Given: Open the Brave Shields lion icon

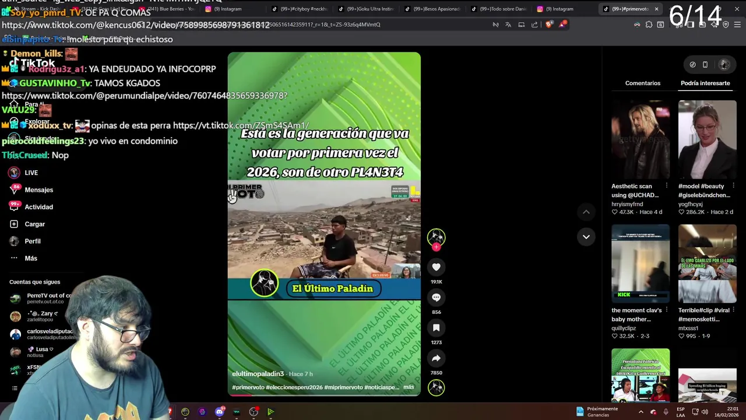Looking at the screenshot, I should tap(549, 24).
